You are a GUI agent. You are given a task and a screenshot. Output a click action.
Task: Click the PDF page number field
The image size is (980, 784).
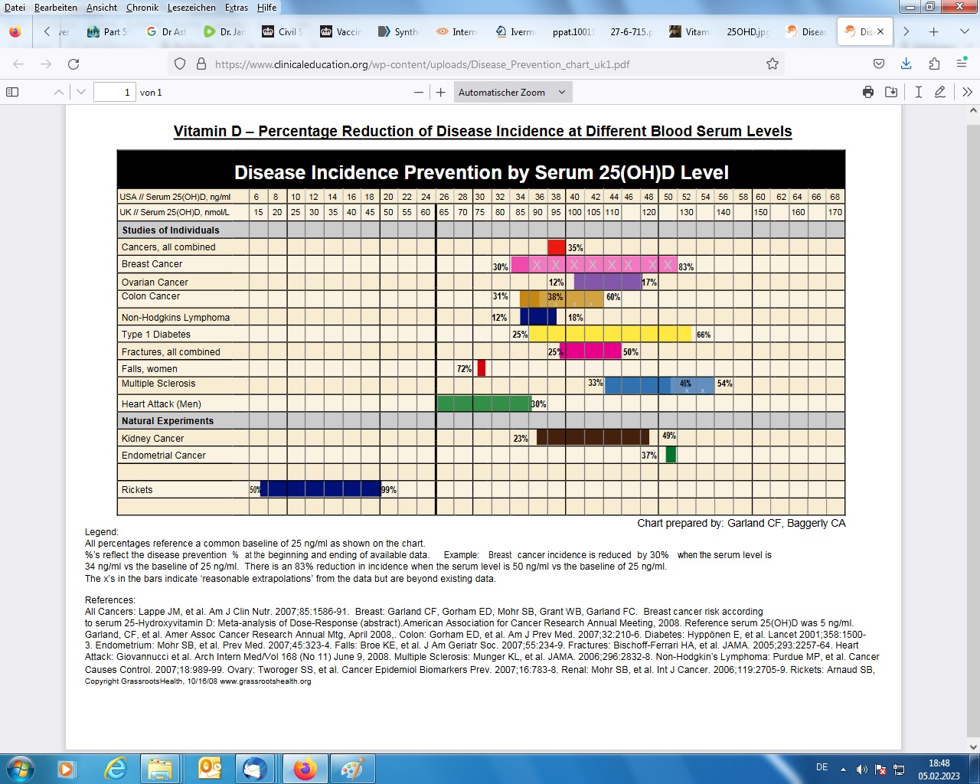click(x=114, y=92)
